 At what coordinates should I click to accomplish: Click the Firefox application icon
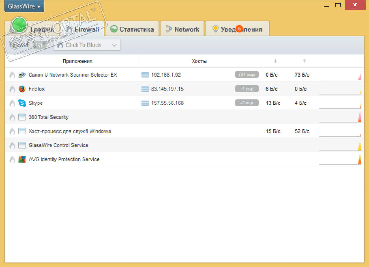pyautogui.click(x=22, y=89)
